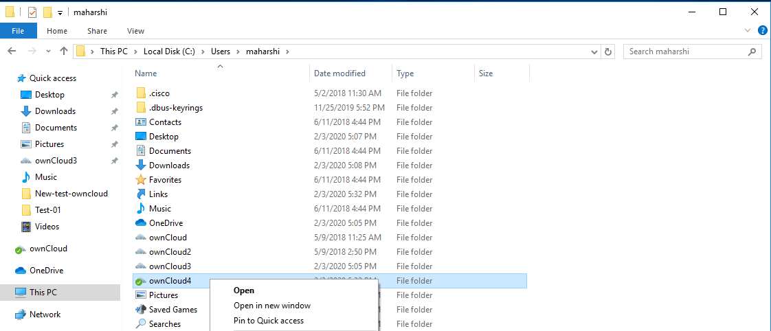Click the Refresh button in address bar
Image resolution: width=771 pixels, height=331 pixels.
click(x=607, y=52)
